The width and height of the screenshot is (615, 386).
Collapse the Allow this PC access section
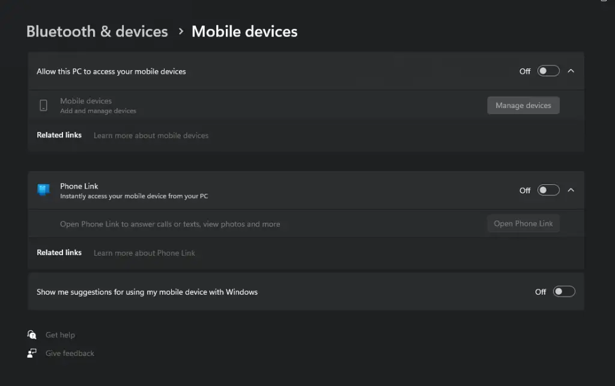[571, 71]
